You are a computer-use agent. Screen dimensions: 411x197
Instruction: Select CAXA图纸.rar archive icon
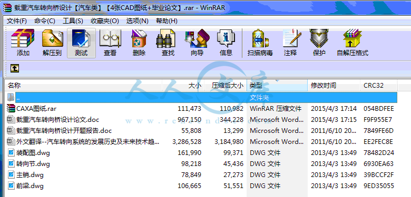click(x=11, y=108)
